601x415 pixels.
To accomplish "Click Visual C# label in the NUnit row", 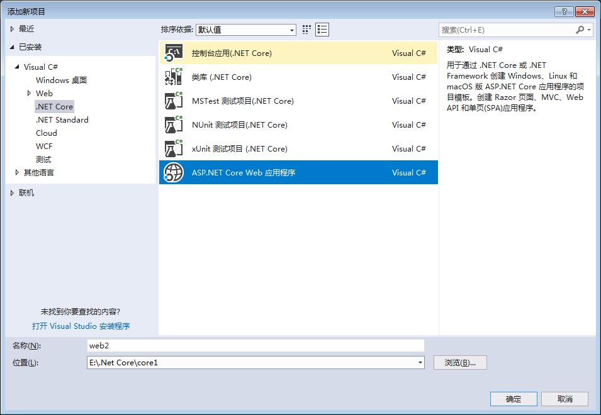I will (408, 124).
